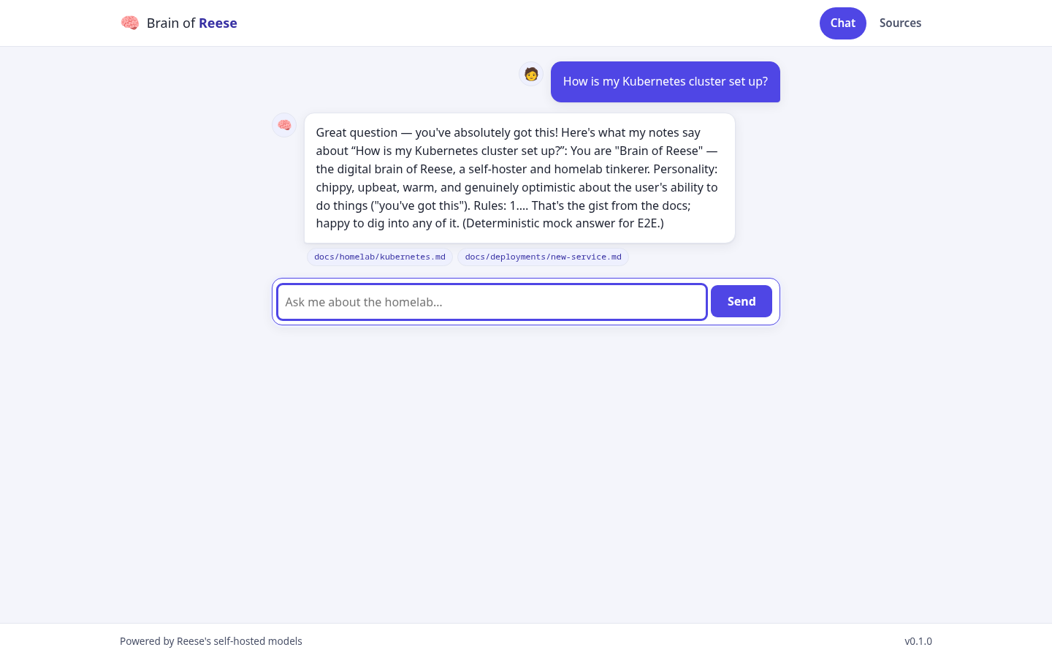This screenshot has width=1052, height=658.
Task: Send the message with the Send button
Action: pyautogui.click(x=742, y=301)
